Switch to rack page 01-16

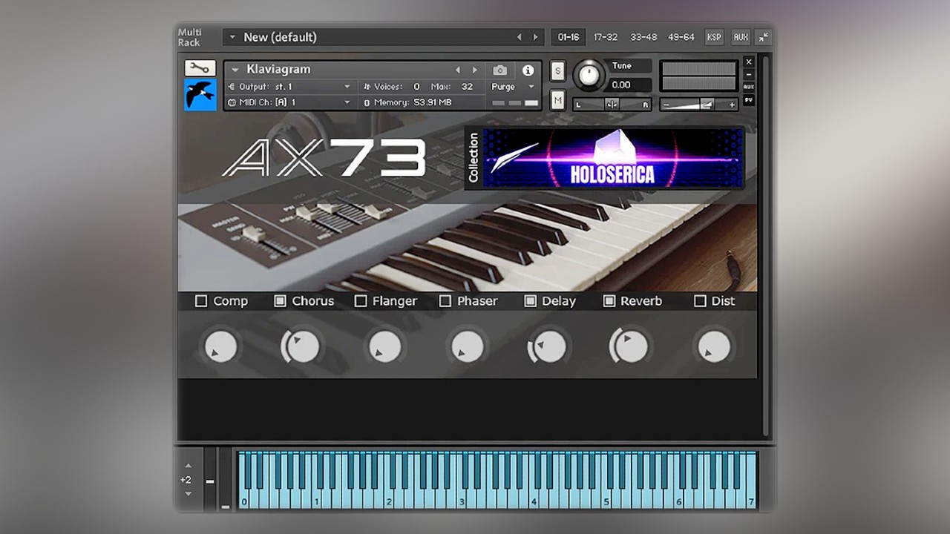pyautogui.click(x=569, y=37)
